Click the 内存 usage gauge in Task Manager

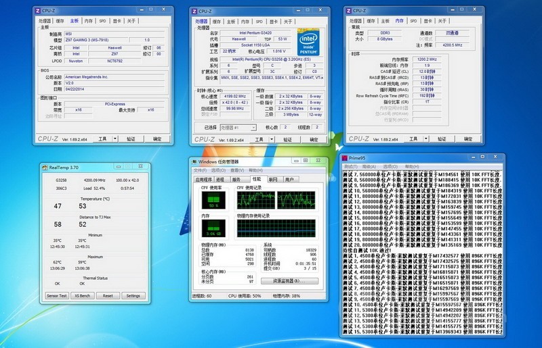tap(213, 228)
